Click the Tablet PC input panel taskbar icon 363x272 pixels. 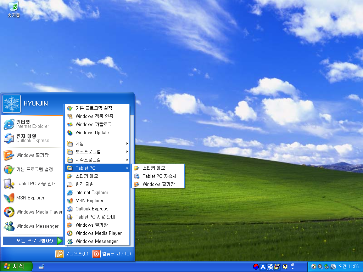[x=41, y=267]
